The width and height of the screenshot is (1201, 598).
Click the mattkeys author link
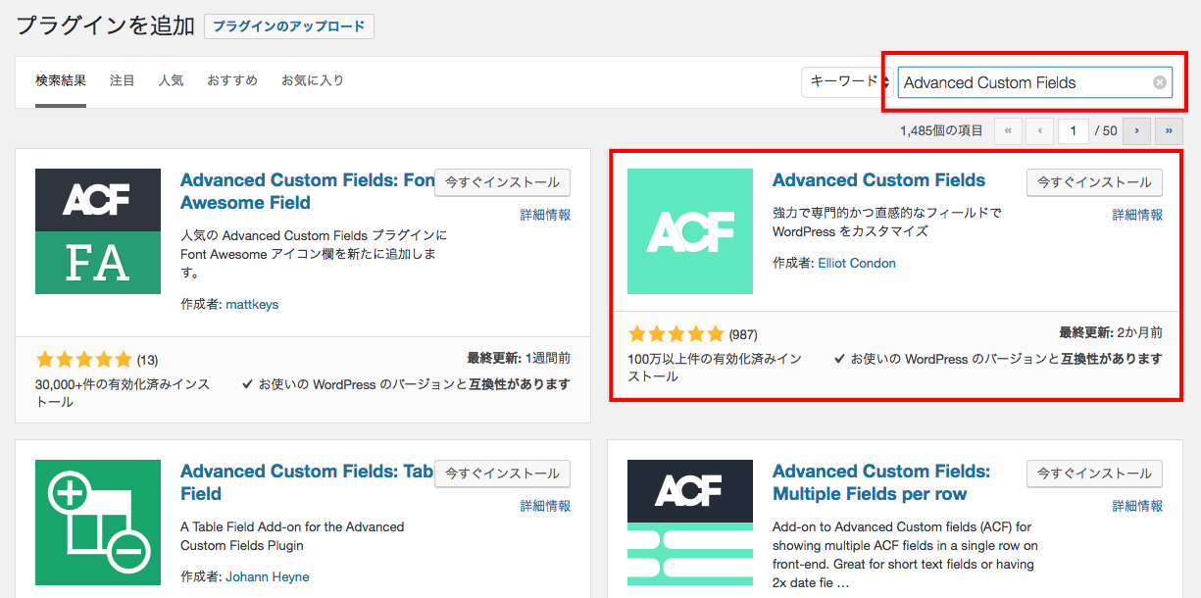(254, 304)
